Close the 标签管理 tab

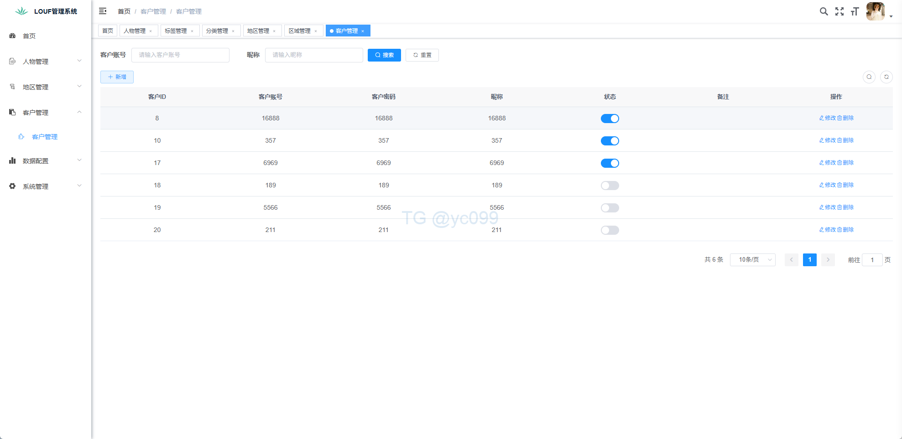click(x=192, y=31)
